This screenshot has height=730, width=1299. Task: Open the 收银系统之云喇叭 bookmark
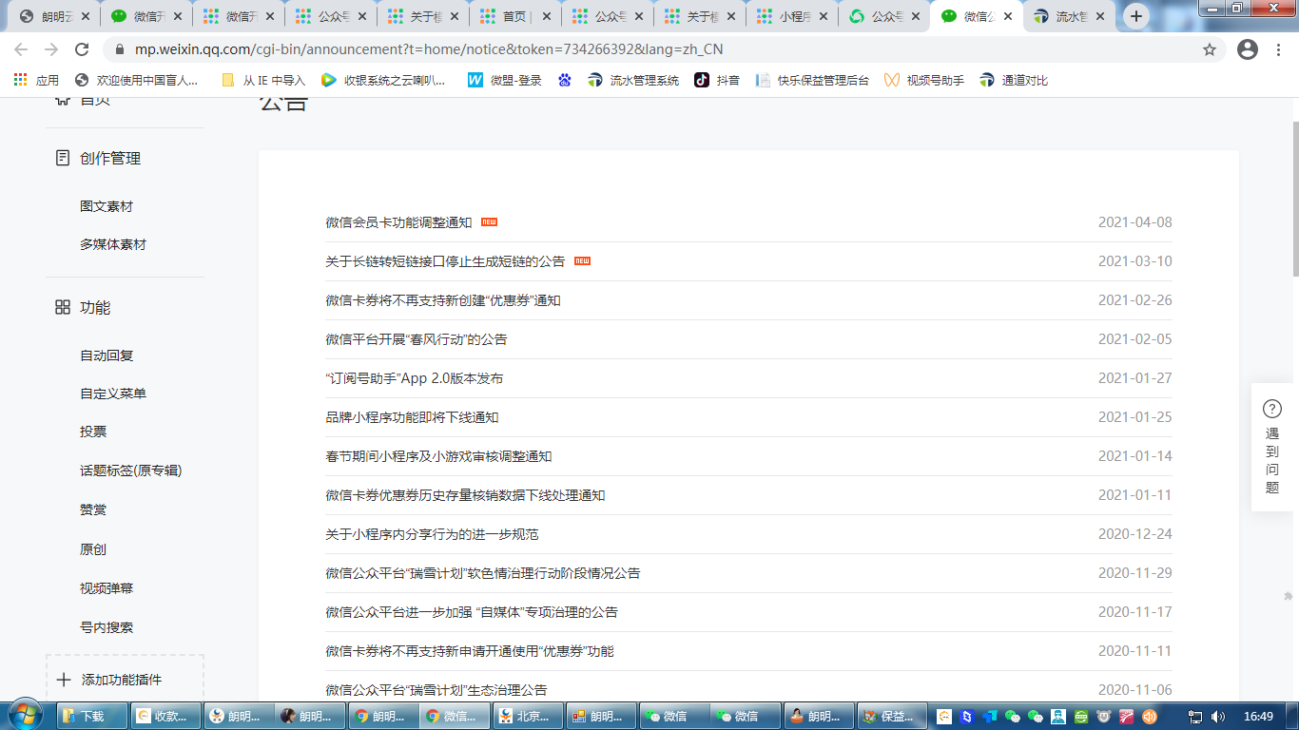383,80
